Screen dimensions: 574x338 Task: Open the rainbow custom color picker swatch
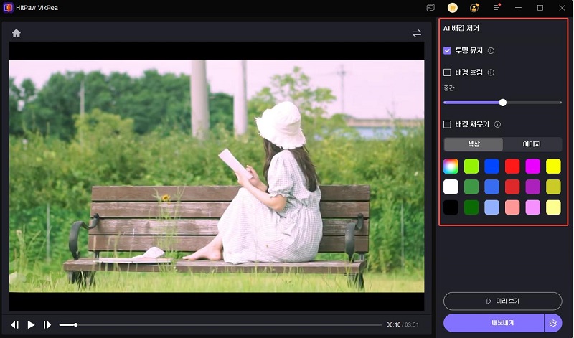pyautogui.click(x=451, y=166)
